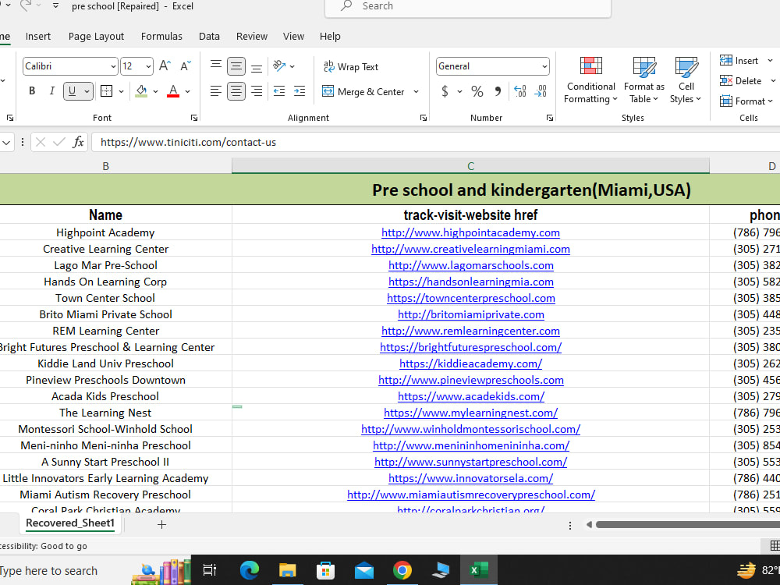Switch to the Formulas tab
780x585 pixels.
point(161,37)
